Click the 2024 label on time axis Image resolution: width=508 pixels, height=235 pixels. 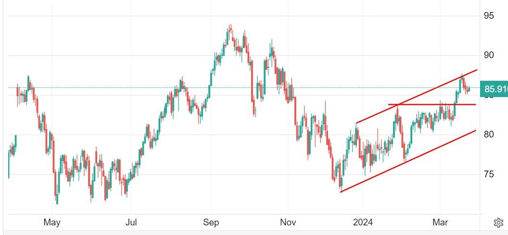[x=362, y=223]
